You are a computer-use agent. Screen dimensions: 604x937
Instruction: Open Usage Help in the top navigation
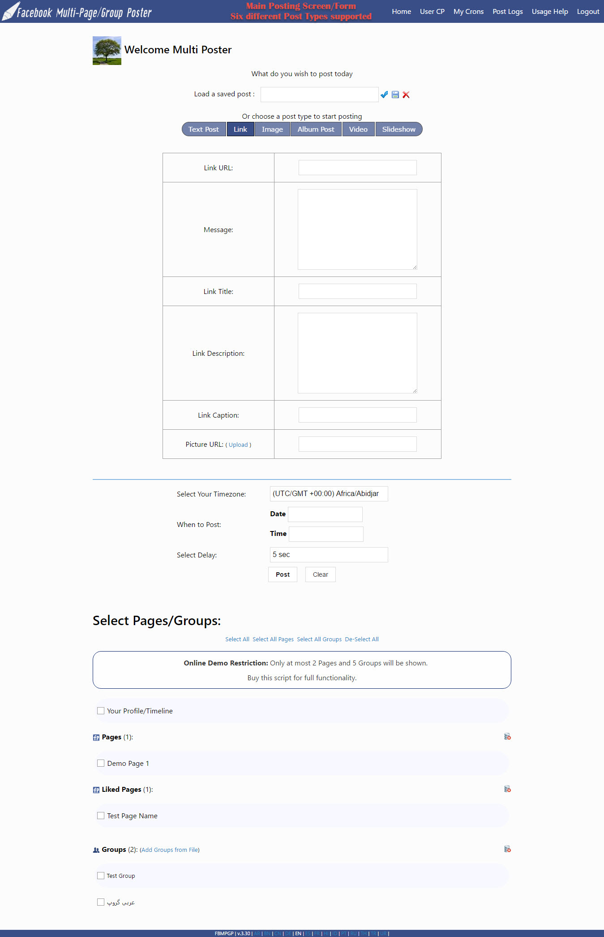pos(550,12)
